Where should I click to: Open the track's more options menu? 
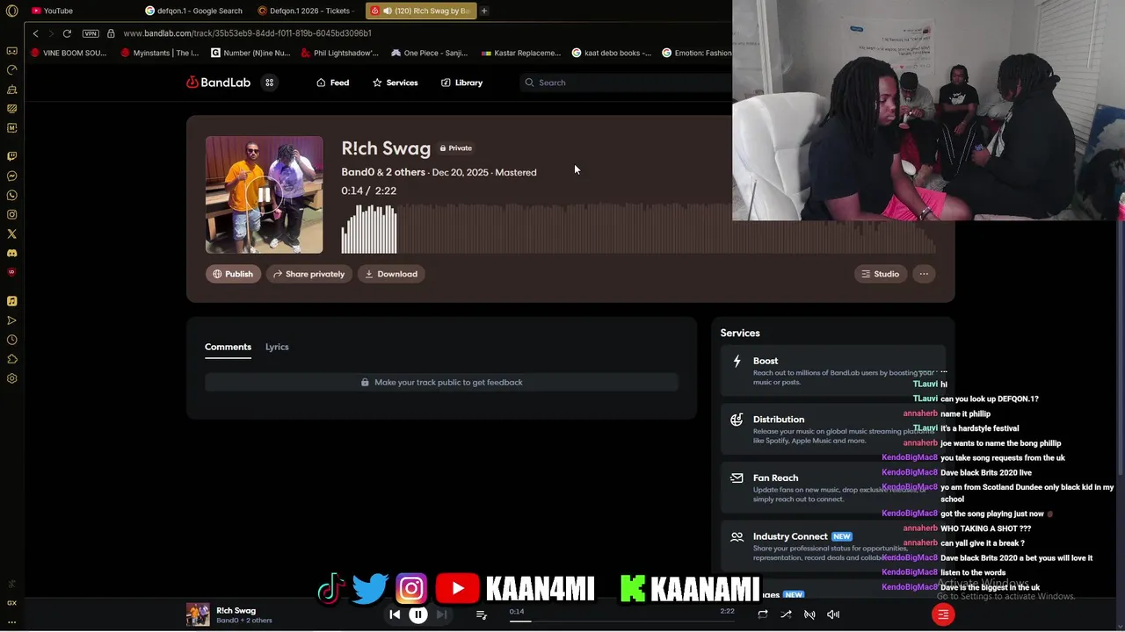924,274
